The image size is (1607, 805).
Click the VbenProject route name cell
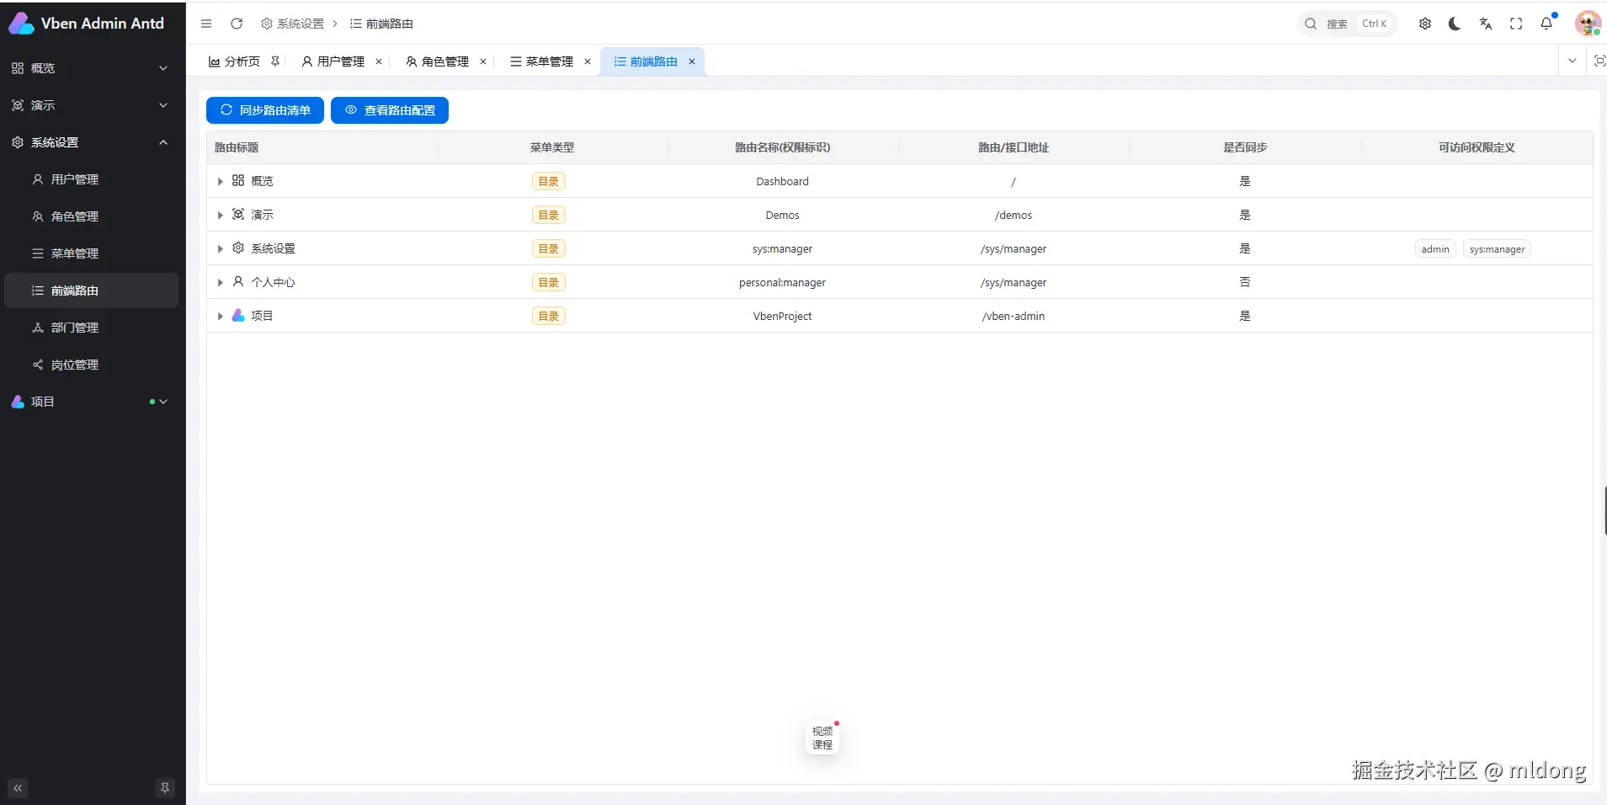782,316
